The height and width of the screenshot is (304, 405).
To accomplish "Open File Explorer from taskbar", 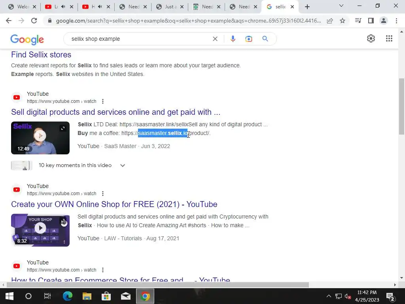I will pyautogui.click(x=87, y=296).
